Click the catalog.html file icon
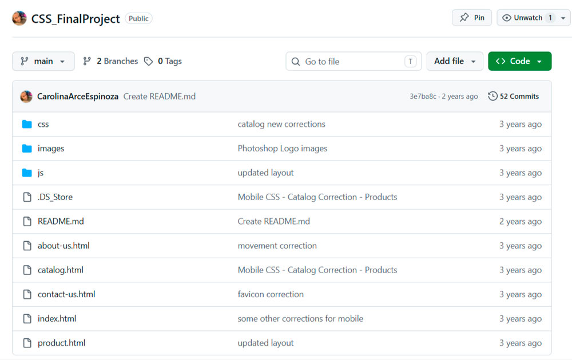 coord(27,270)
